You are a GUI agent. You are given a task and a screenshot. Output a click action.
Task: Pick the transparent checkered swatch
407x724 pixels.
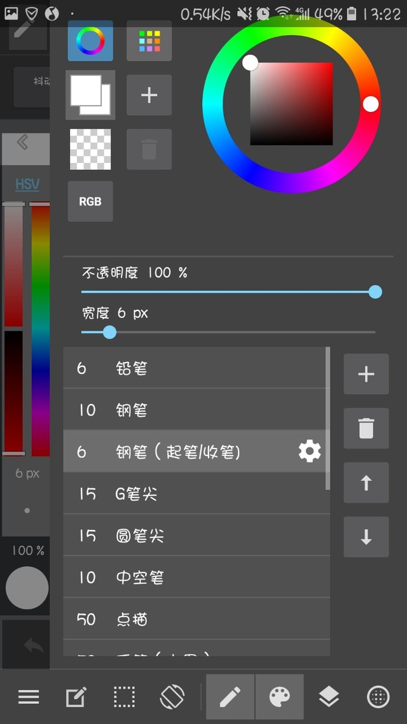pos(90,150)
